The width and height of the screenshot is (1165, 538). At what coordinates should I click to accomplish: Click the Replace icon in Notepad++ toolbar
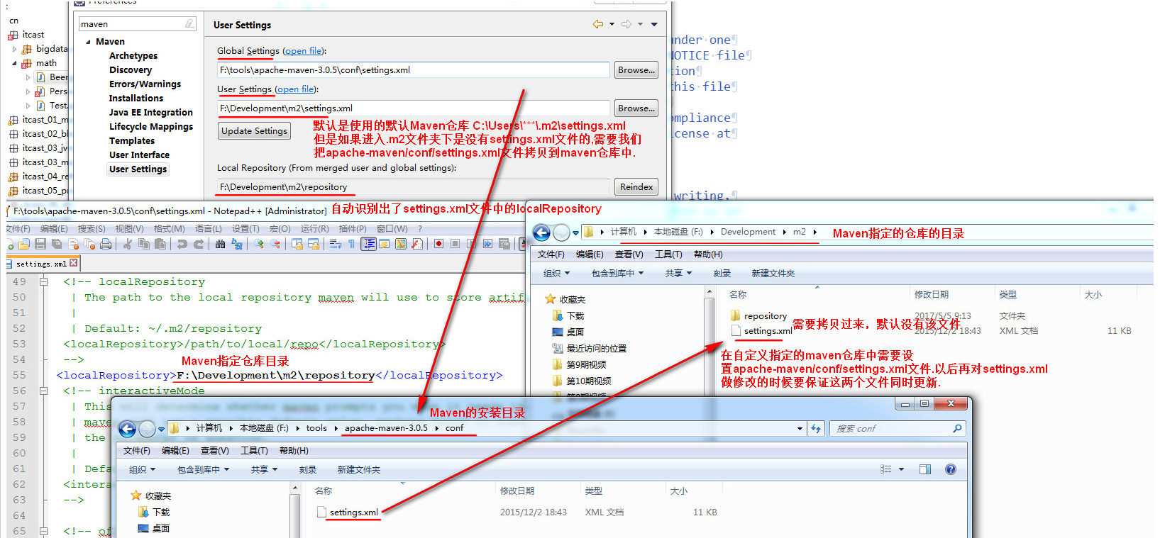click(x=237, y=244)
